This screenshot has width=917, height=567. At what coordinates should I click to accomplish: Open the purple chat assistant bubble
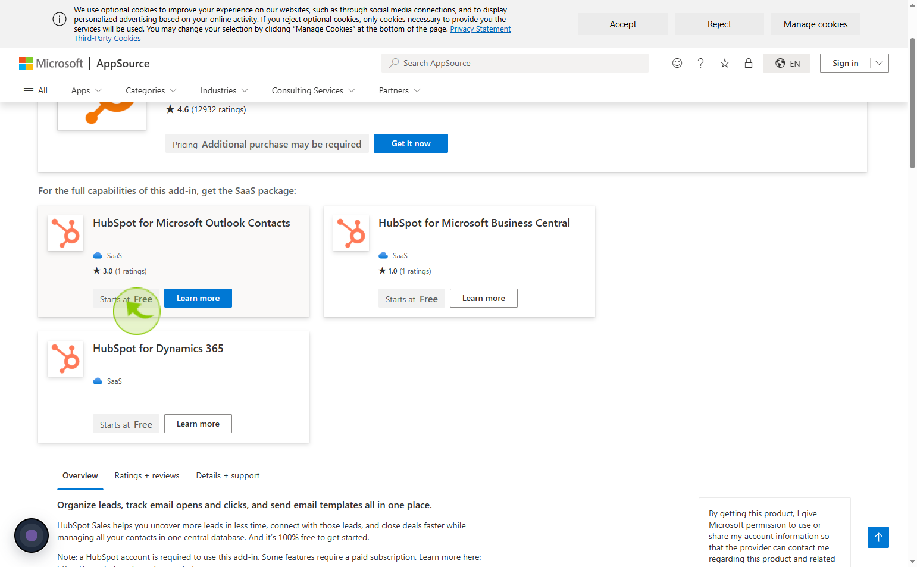coord(32,535)
